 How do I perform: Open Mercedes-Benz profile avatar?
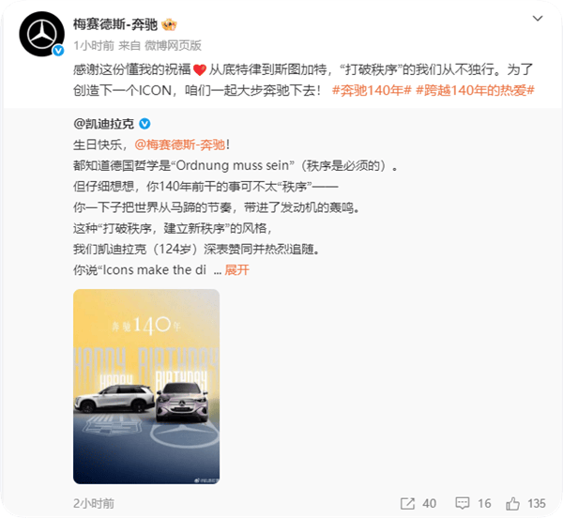(x=41, y=34)
